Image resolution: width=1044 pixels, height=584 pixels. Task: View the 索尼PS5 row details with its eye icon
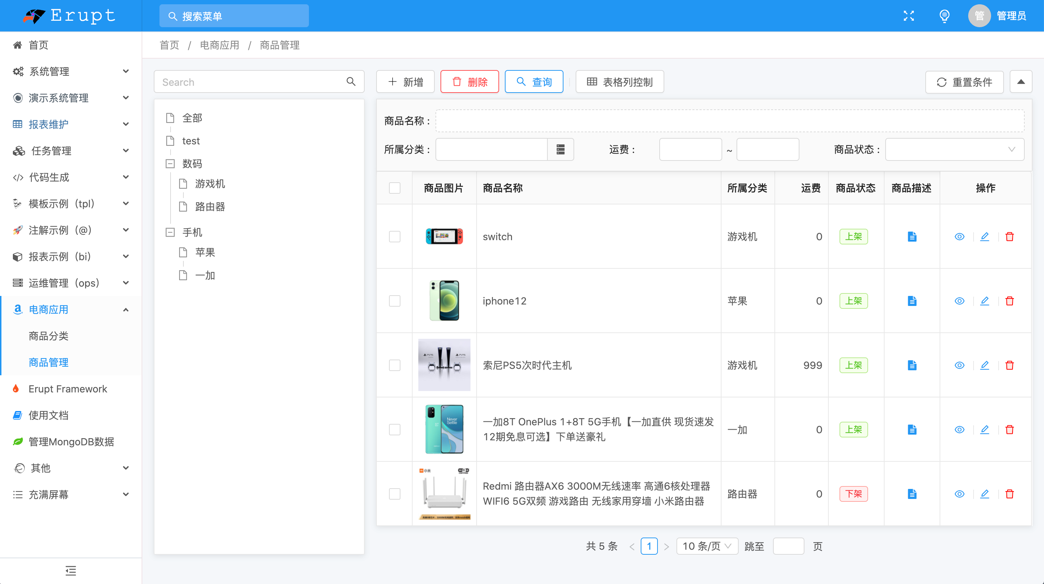959,365
